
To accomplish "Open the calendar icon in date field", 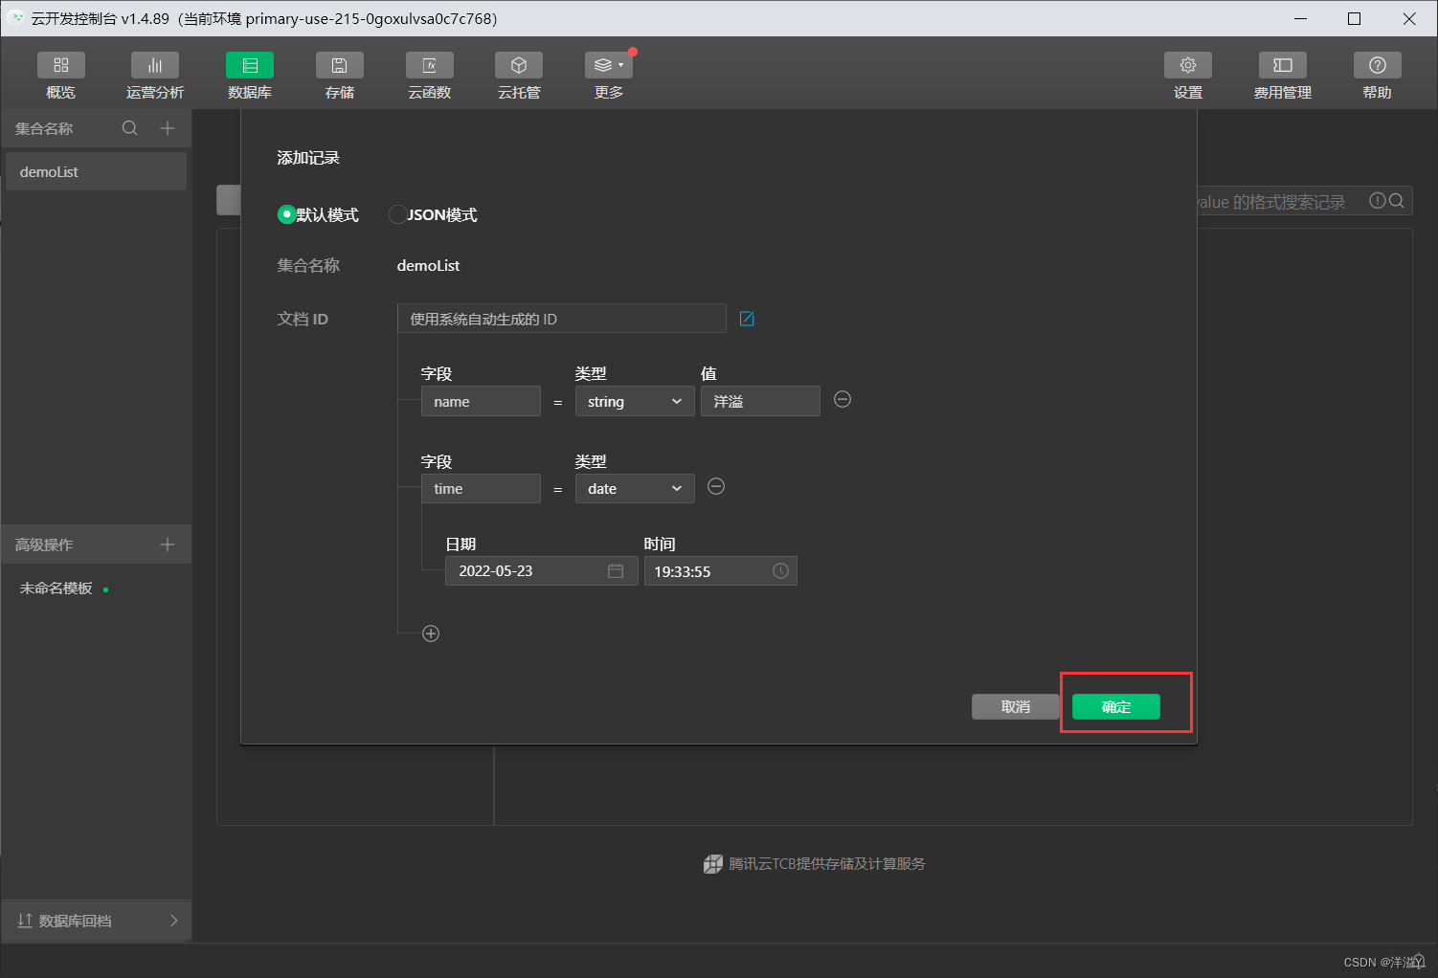I will coord(616,571).
